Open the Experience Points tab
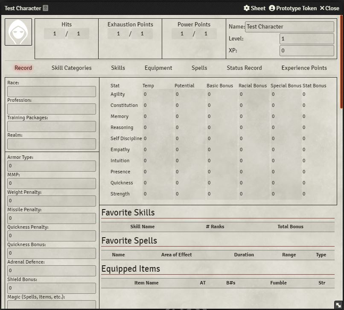The image size is (344, 310). [304, 68]
